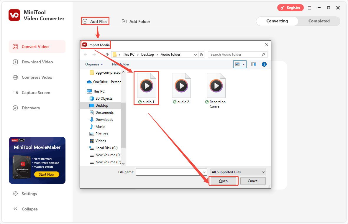348x224 pixels.
Task: Select Pictures in the navigation tree
Action: coord(99,134)
